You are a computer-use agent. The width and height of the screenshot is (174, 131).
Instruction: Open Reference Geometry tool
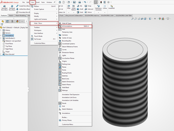(x=98, y=8)
